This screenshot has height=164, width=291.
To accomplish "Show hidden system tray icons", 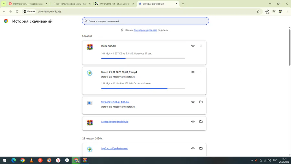I will point(252,160).
